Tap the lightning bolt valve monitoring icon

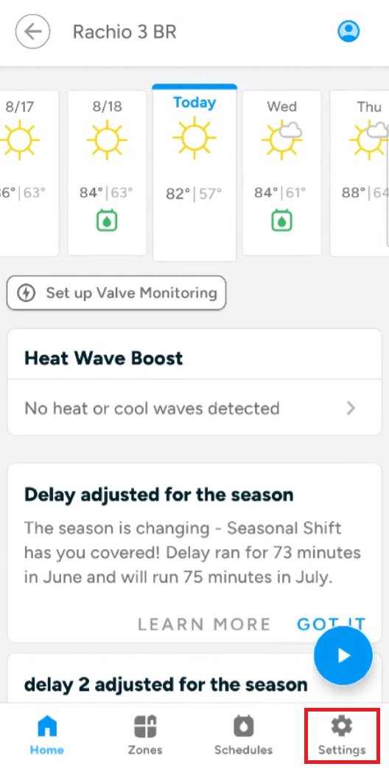27,293
